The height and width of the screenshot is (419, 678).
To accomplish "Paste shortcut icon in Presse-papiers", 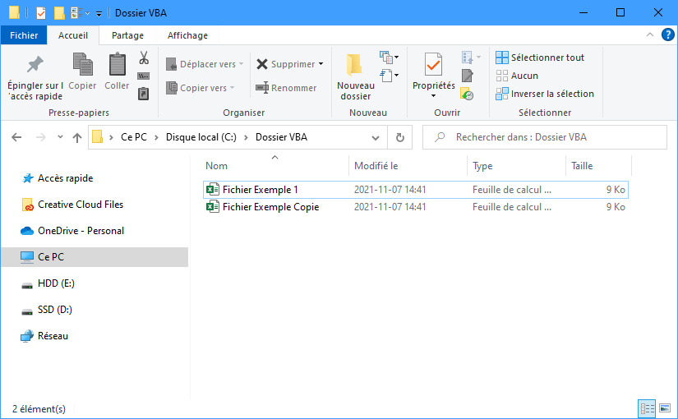I will 144,94.
